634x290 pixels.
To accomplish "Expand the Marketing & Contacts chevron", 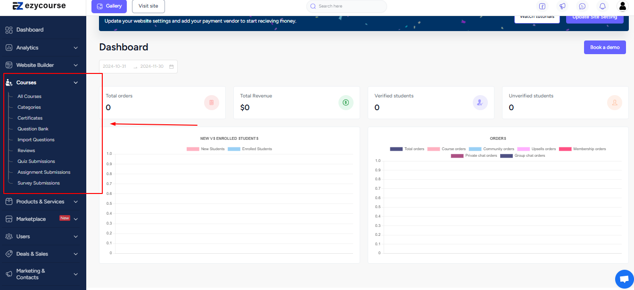I will [x=76, y=274].
